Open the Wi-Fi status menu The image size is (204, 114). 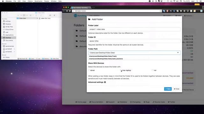pos(174,1)
